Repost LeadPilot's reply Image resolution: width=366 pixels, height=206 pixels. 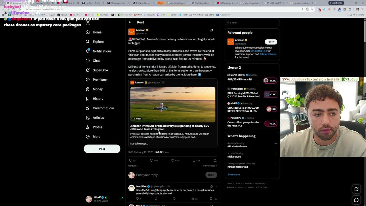coord(156,199)
